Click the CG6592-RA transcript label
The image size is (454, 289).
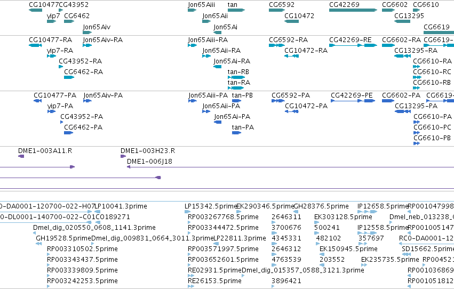pyautogui.click(x=289, y=40)
